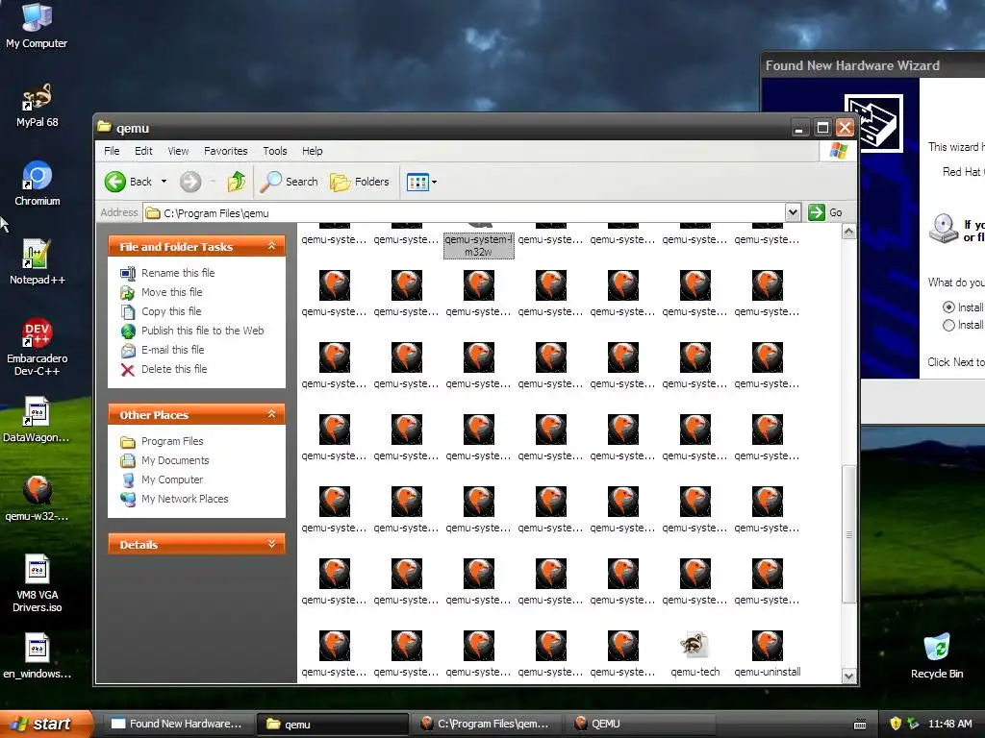Select first Install radio option in wizard
The width and height of the screenshot is (985, 738).
coord(948,307)
